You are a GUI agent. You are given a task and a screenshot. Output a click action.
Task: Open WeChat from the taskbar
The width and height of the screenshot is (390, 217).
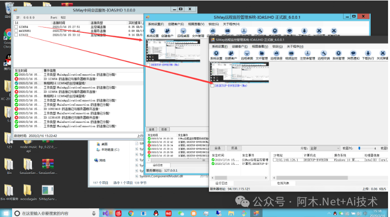point(181,213)
